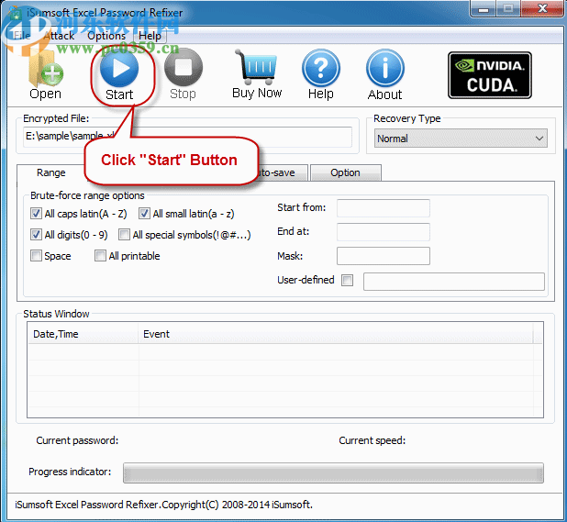Screen dimensions: 567x522
Task: Minimize the application window
Action: [484, 8]
